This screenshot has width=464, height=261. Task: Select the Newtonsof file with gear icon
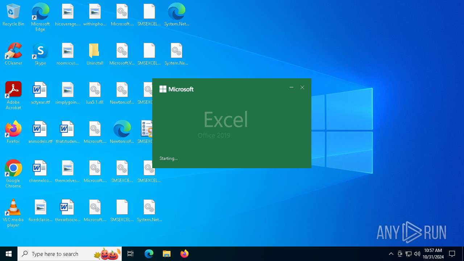tap(122, 94)
